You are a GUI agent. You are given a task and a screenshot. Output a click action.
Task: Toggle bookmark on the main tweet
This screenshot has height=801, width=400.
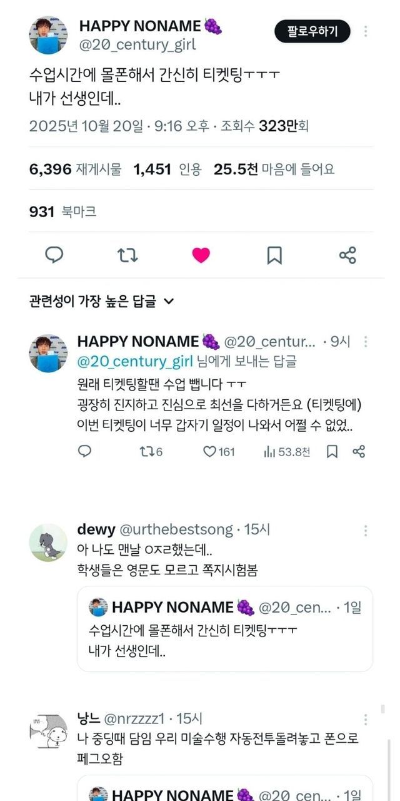pyautogui.click(x=274, y=255)
